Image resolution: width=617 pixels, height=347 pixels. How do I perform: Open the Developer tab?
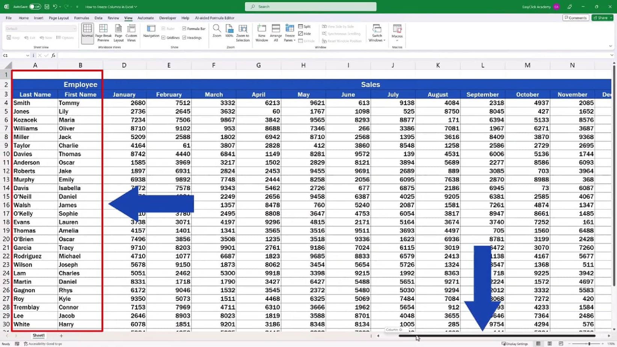click(x=167, y=18)
